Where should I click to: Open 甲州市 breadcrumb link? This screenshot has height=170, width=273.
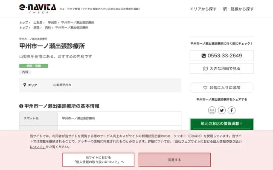click(x=52, y=22)
